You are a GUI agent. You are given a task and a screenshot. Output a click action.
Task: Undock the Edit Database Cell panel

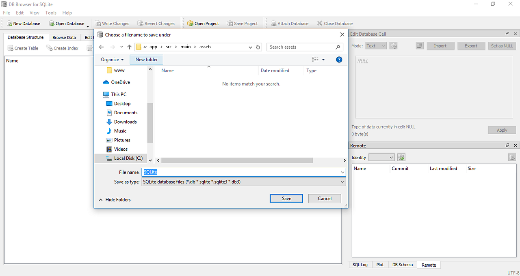(507, 34)
